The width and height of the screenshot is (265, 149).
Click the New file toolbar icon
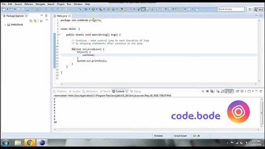pyautogui.click(x=4, y=9)
